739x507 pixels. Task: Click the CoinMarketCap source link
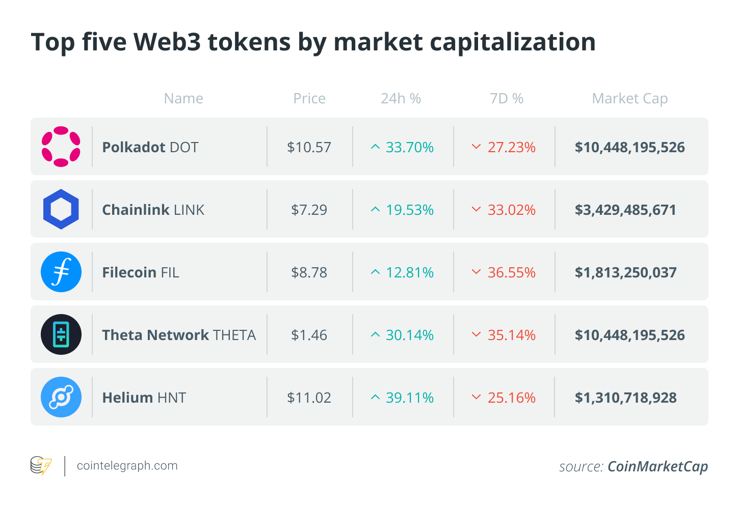coord(658,466)
